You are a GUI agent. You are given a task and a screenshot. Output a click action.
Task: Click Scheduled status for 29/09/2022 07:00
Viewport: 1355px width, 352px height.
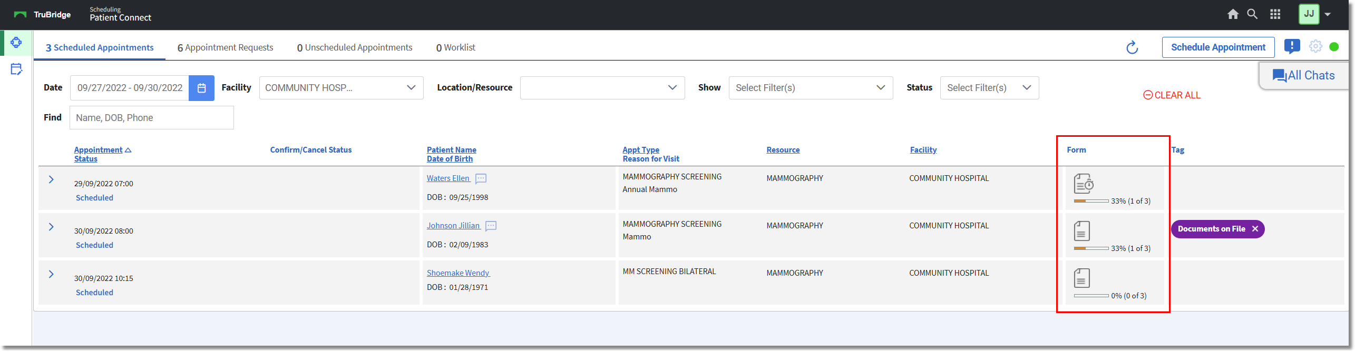94,198
